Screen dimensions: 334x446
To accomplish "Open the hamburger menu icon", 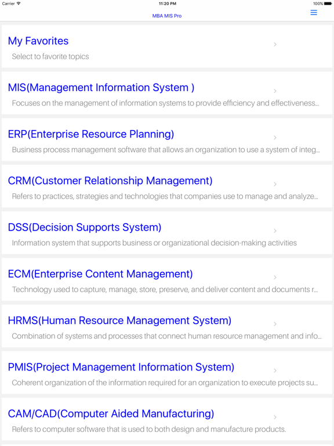I will point(314,13).
